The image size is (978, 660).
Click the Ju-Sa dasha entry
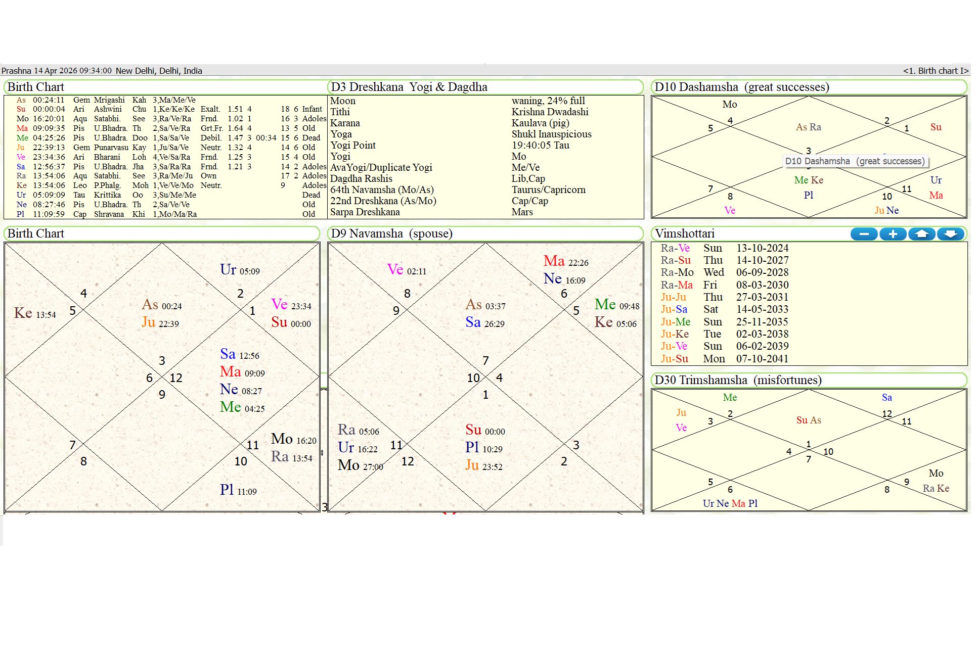coord(674,309)
